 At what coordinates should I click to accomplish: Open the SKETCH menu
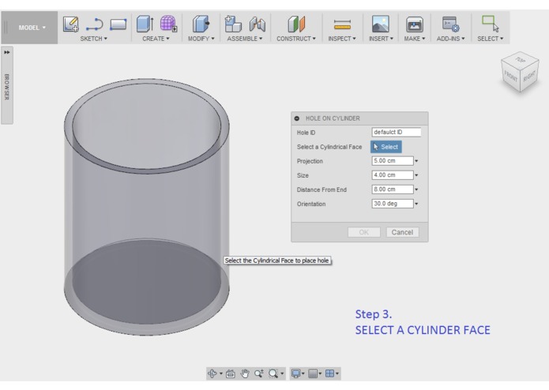93,39
